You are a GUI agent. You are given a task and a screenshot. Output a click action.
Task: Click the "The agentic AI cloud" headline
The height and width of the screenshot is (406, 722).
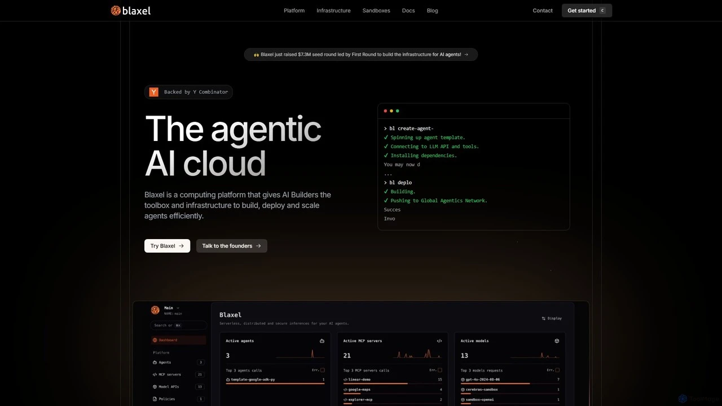(233, 145)
